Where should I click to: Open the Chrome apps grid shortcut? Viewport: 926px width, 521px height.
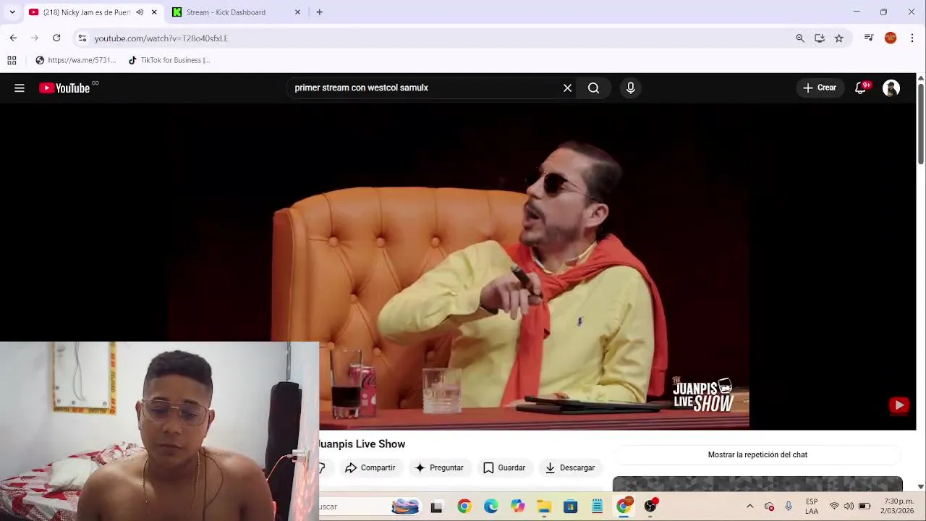pyautogui.click(x=12, y=60)
